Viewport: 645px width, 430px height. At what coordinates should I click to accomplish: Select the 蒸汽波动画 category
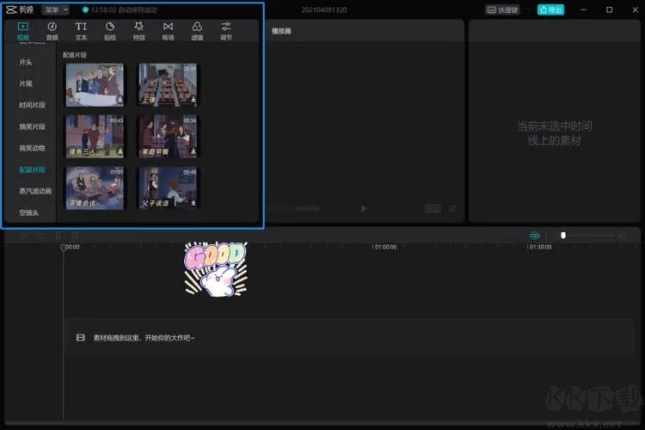click(35, 191)
